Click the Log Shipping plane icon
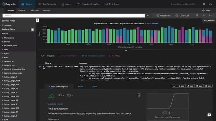Viewport: 216px width, 121px height. (x=40, y=4)
